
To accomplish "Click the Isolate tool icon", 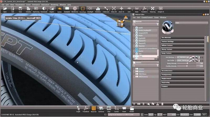I will [x=59, y=9].
